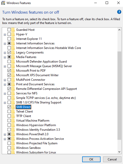This screenshot has height=164, width=123.
Task: Click the Windows Features title bar icon
Action: click(x=3, y=3)
